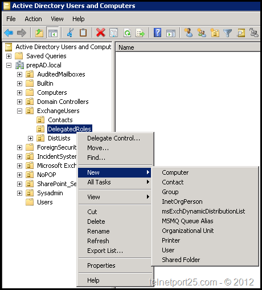The image size is (262, 290).
Task: Click the up one level folder icon
Action: point(39,33)
